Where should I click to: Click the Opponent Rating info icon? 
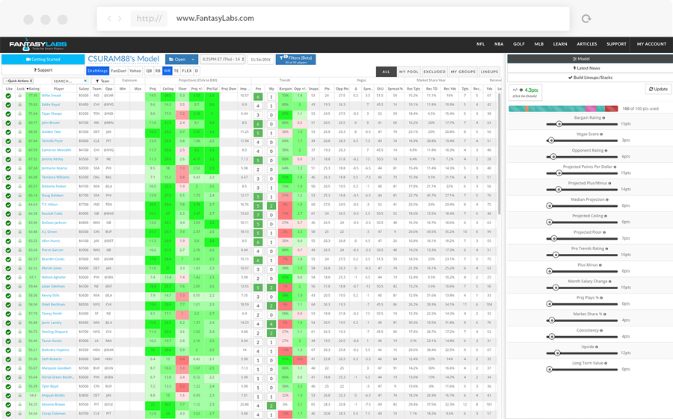point(606,151)
